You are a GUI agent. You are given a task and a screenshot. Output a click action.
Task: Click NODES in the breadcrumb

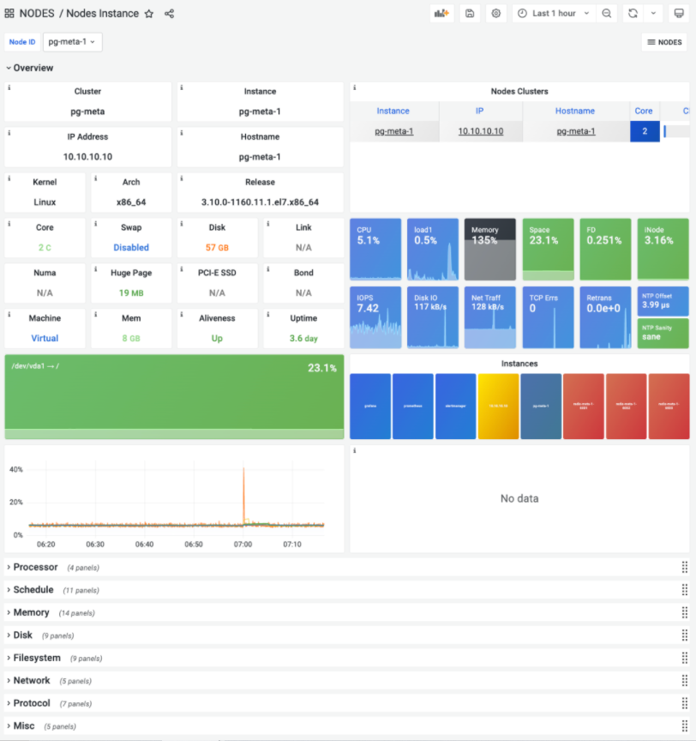pyautogui.click(x=37, y=13)
